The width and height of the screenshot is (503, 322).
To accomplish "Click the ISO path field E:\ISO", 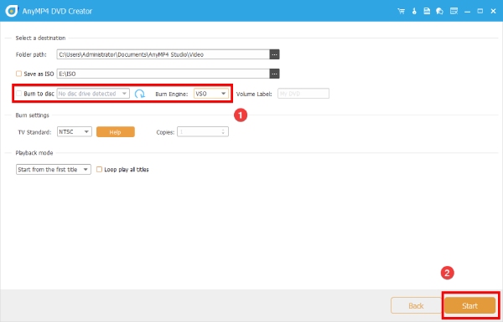I will 163,74.
